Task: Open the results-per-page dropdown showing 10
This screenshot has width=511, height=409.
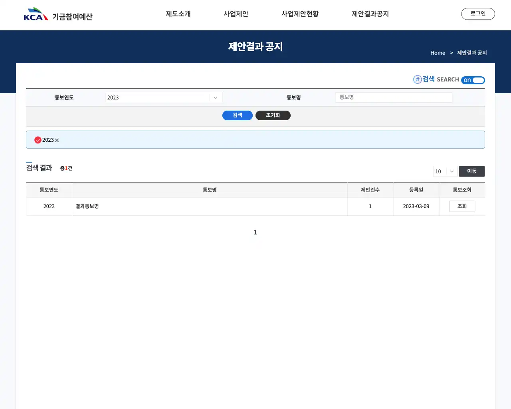Action: [x=445, y=171]
